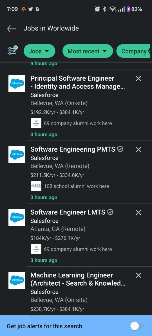Dismiss the Software Engineer LMTS listing
Viewport: 152px width, 336px height.
pos(138,212)
